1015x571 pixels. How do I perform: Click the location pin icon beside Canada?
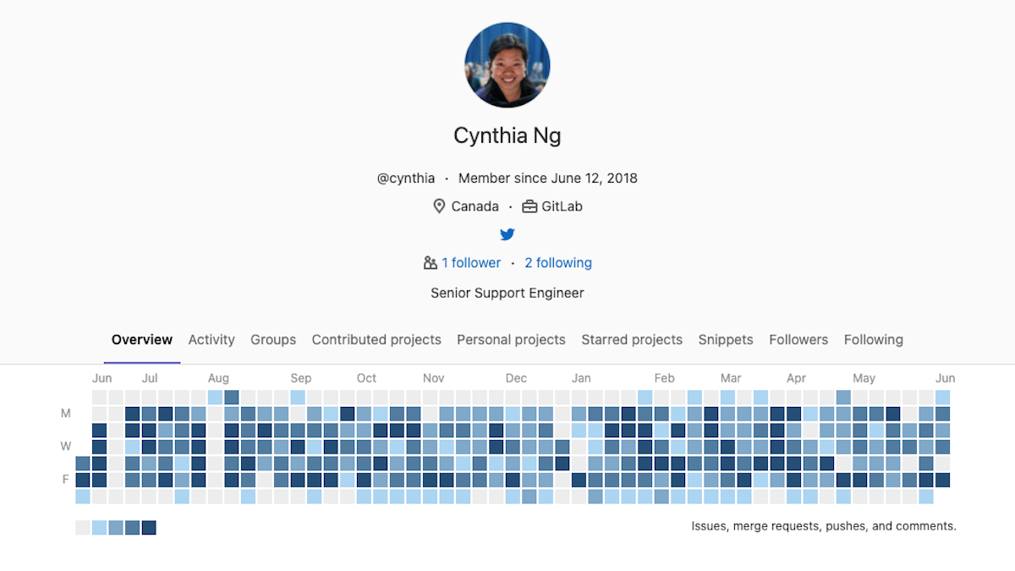[439, 206]
